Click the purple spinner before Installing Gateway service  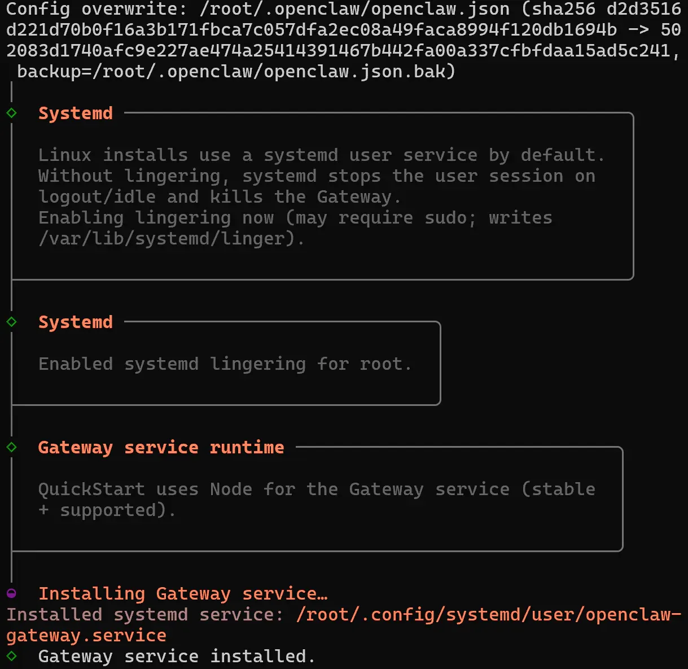(11, 593)
